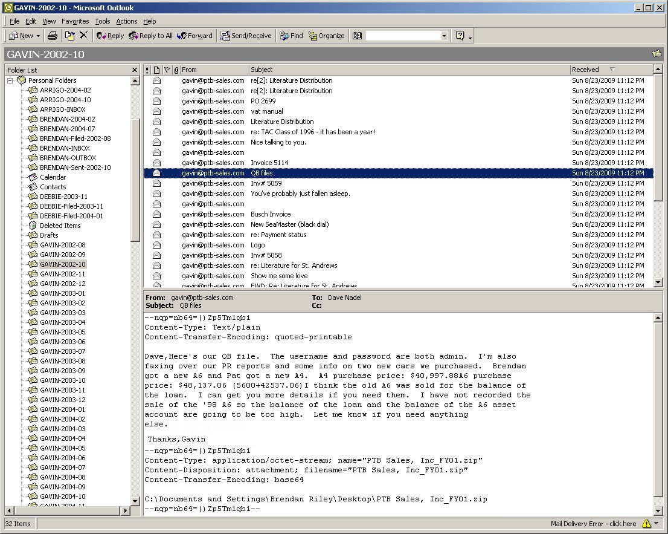668x534 pixels.
Task: Click the Find button
Action: [291, 36]
